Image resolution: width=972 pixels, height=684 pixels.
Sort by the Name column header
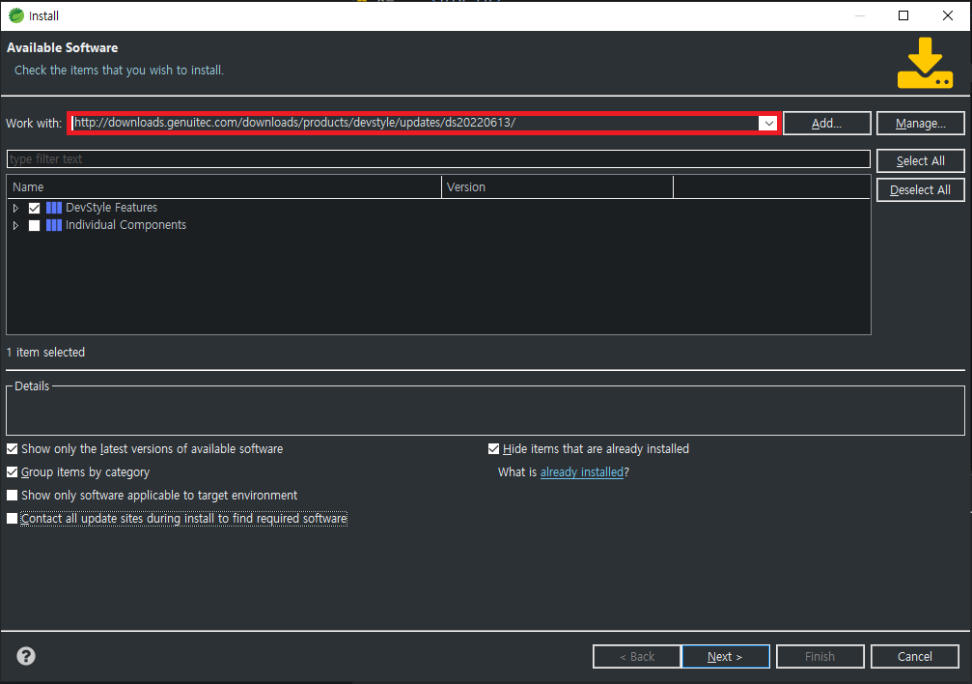point(224,186)
